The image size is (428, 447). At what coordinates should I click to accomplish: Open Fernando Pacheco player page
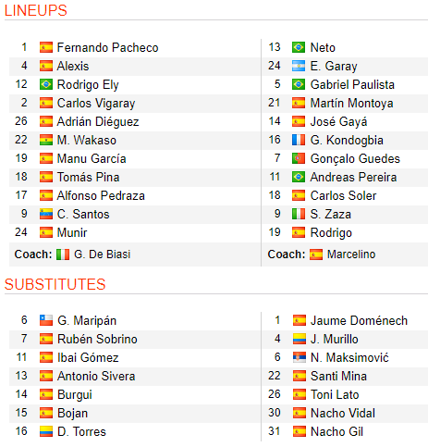tap(107, 47)
